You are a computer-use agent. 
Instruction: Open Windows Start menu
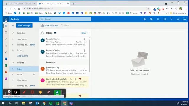point(3,103)
